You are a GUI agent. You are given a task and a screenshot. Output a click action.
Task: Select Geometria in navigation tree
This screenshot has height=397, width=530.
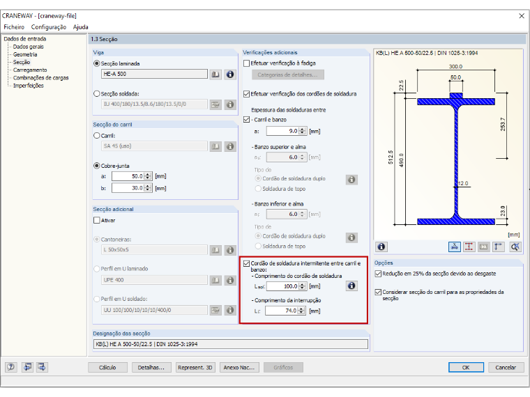(x=25, y=55)
